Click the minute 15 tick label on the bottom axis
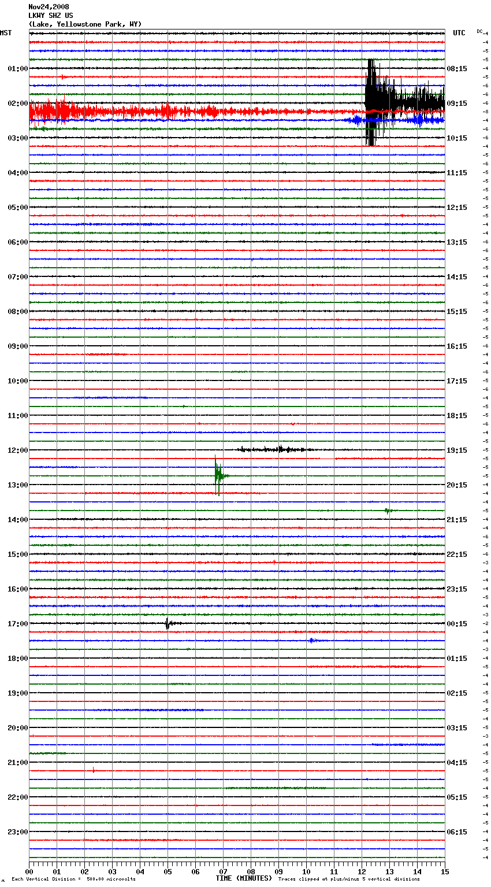This screenshot has width=491, height=887. [x=445, y=871]
